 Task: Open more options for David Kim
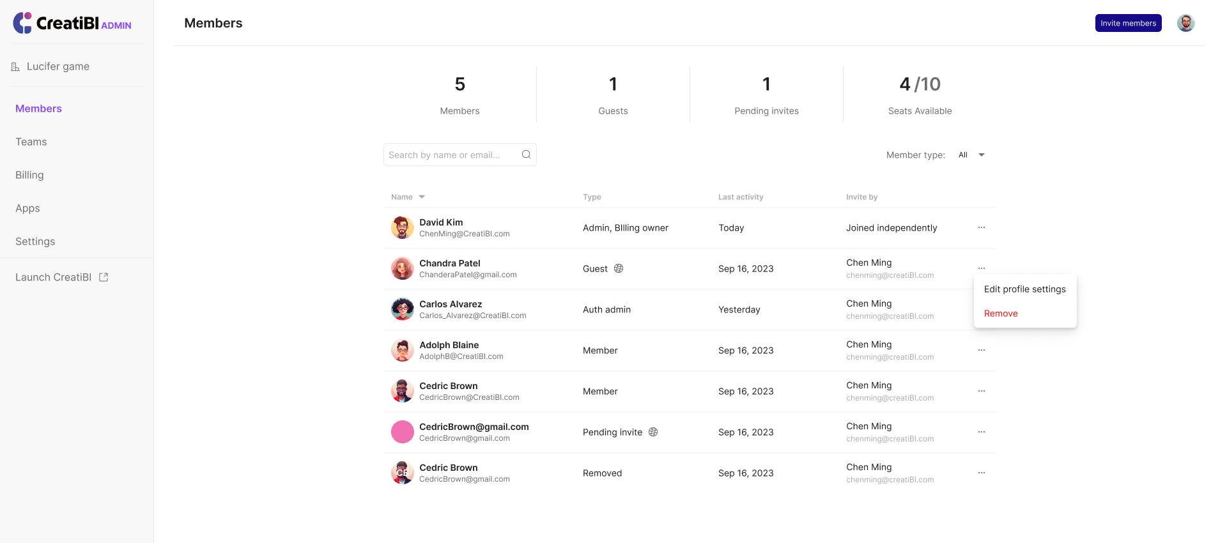coord(981,228)
